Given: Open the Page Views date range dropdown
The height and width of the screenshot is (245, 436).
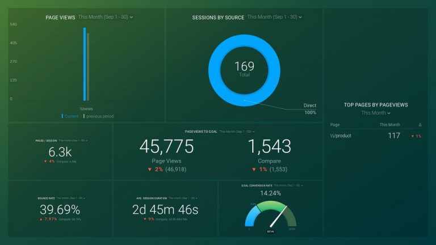Looking at the screenshot, I should pos(106,17).
